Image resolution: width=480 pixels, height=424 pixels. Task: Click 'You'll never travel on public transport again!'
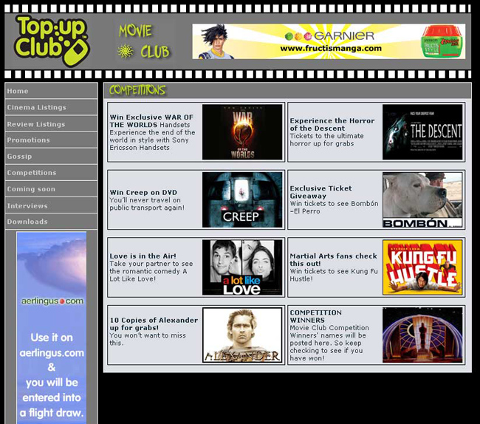(147, 204)
